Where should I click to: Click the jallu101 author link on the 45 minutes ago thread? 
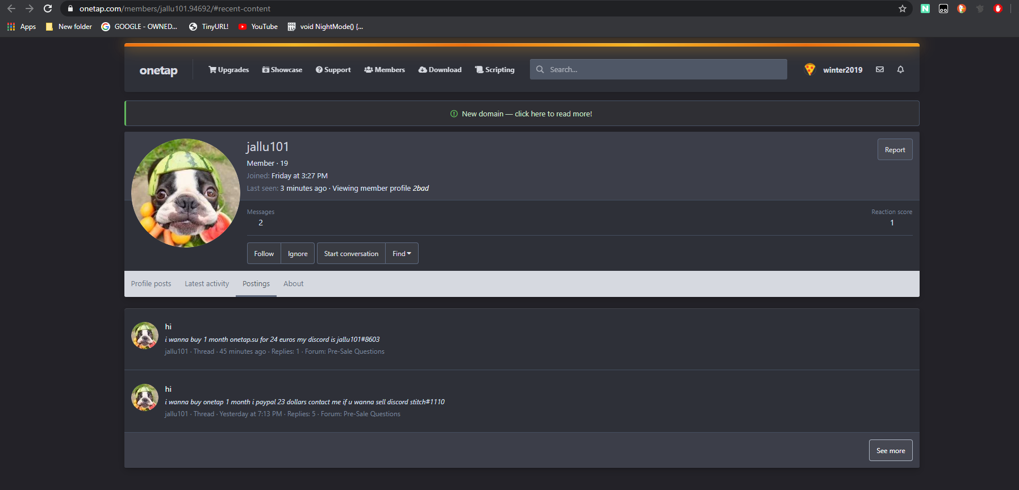pyautogui.click(x=176, y=351)
